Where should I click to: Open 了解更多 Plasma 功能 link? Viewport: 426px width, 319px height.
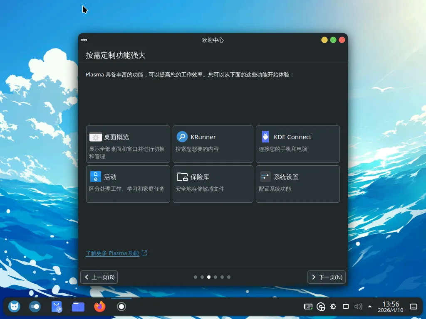click(x=112, y=253)
